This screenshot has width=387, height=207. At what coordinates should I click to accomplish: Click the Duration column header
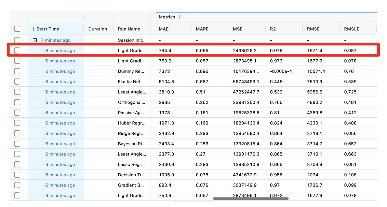(x=98, y=29)
